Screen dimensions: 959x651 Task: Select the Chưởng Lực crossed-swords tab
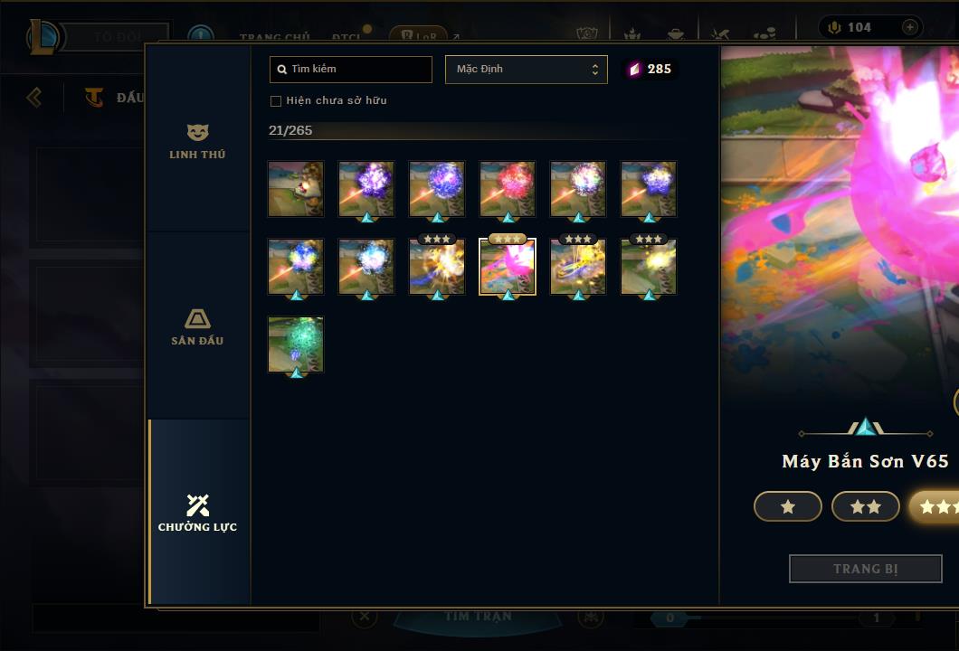pos(197,513)
